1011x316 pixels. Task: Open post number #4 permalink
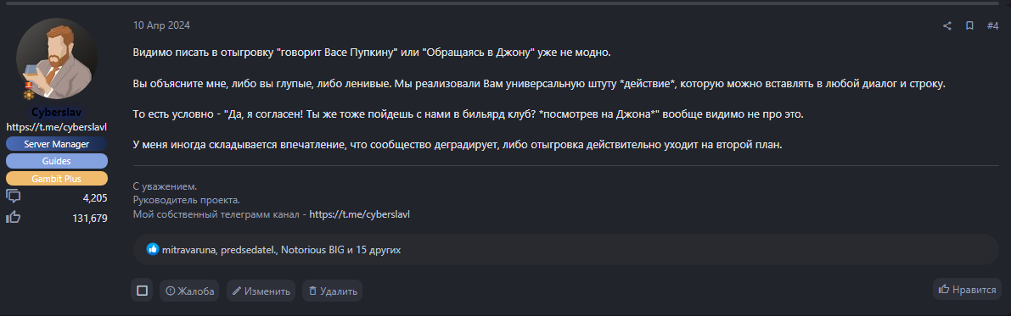pos(992,25)
